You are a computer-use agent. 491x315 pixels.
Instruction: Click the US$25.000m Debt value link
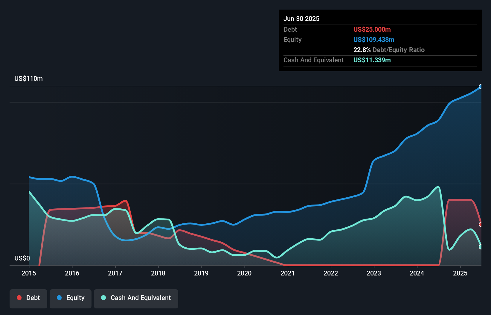(x=372, y=29)
